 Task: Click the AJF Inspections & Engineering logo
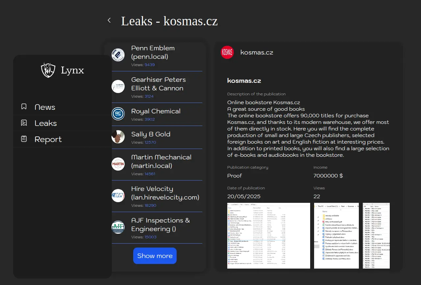point(118,227)
